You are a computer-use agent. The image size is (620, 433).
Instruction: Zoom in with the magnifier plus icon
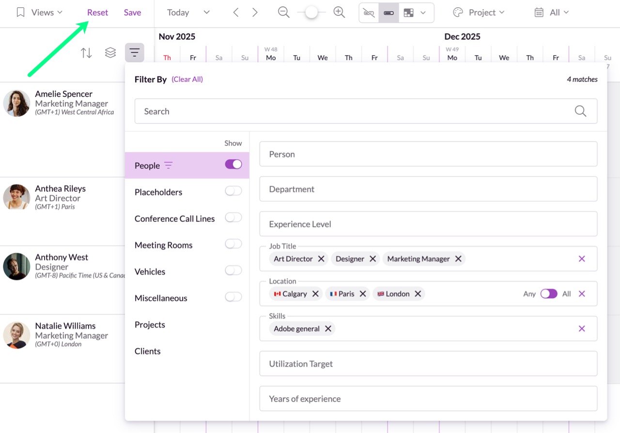[339, 13]
